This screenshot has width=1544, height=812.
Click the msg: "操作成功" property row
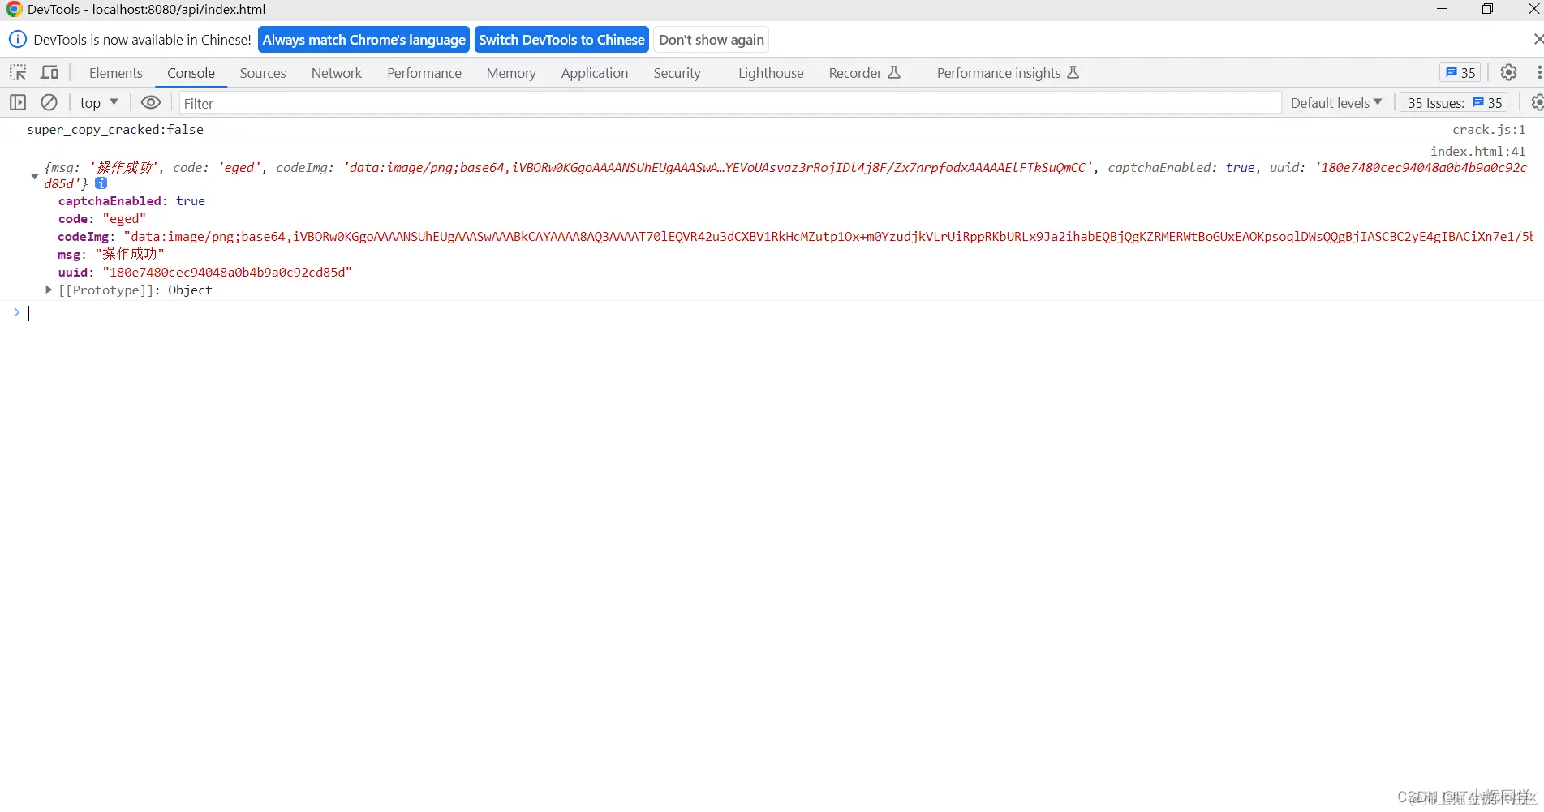(111, 254)
